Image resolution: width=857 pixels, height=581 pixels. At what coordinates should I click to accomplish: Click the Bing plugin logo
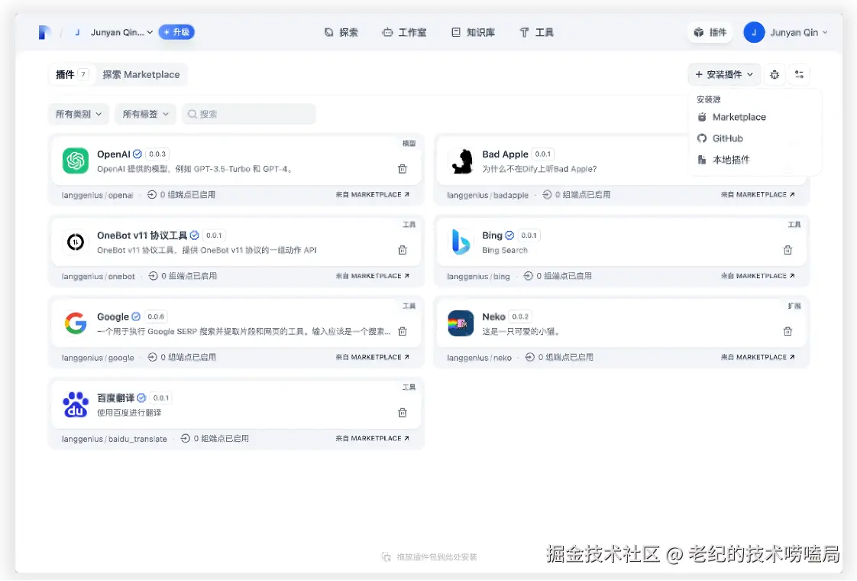(461, 242)
